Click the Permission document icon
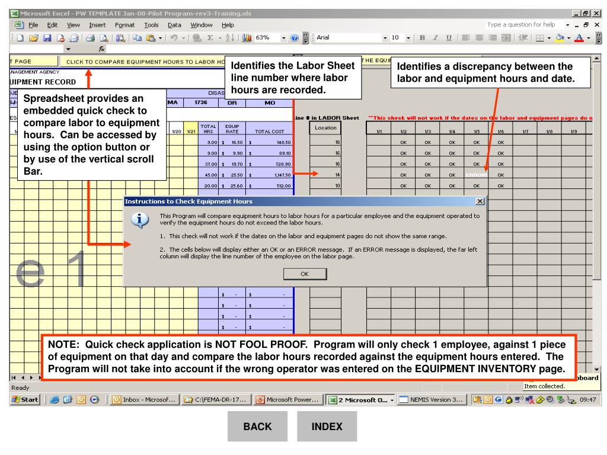The width and height of the screenshot is (607, 455). click(60, 38)
